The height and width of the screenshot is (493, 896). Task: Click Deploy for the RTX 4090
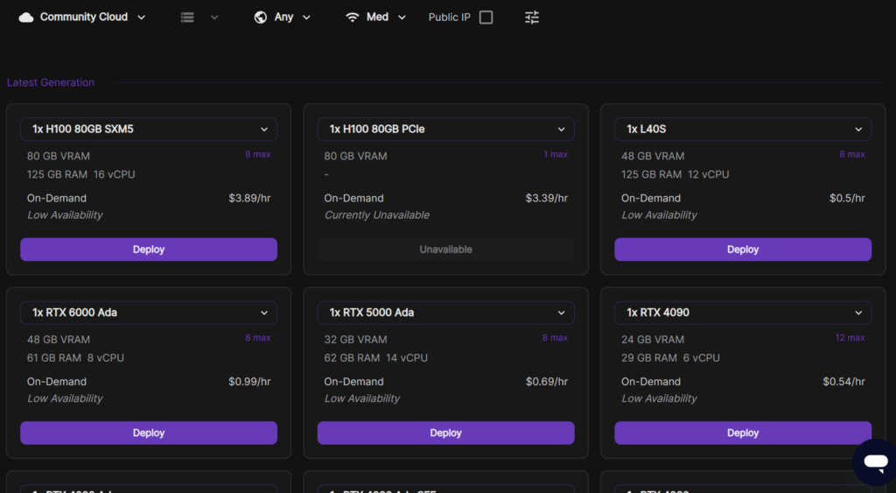pyautogui.click(x=743, y=433)
